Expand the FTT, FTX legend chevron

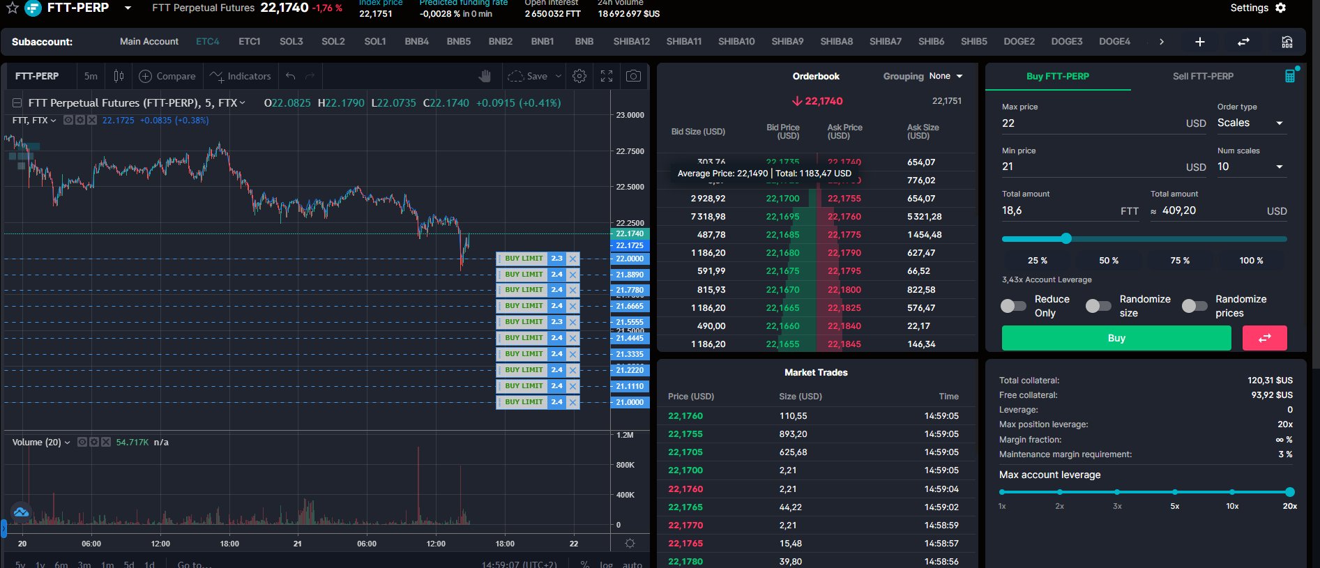pyautogui.click(x=53, y=121)
